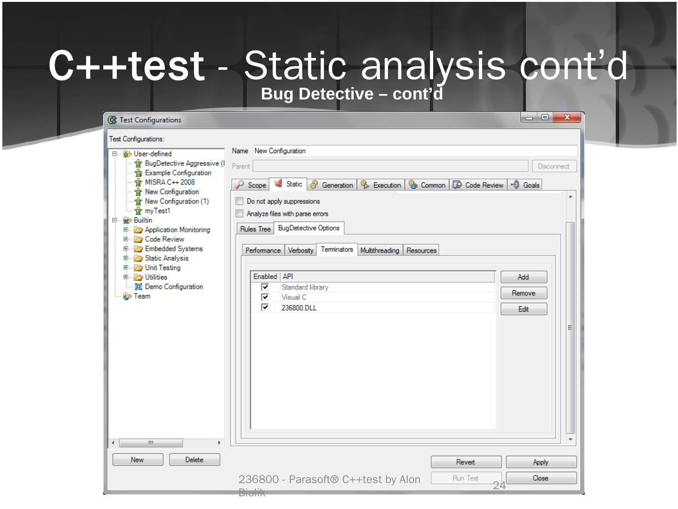Click the Enabled column header
This screenshot has width=678, height=509.
pyautogui.click(x=265, y=277)
